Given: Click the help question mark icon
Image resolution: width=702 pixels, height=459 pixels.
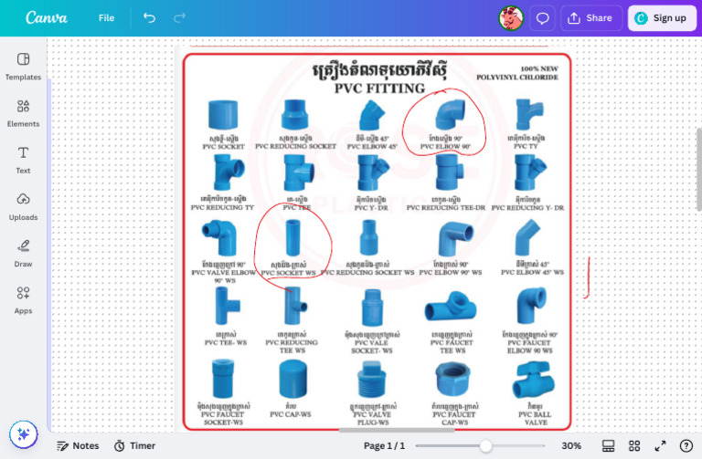Looking at the screenshot, I should tap(686, 445).
